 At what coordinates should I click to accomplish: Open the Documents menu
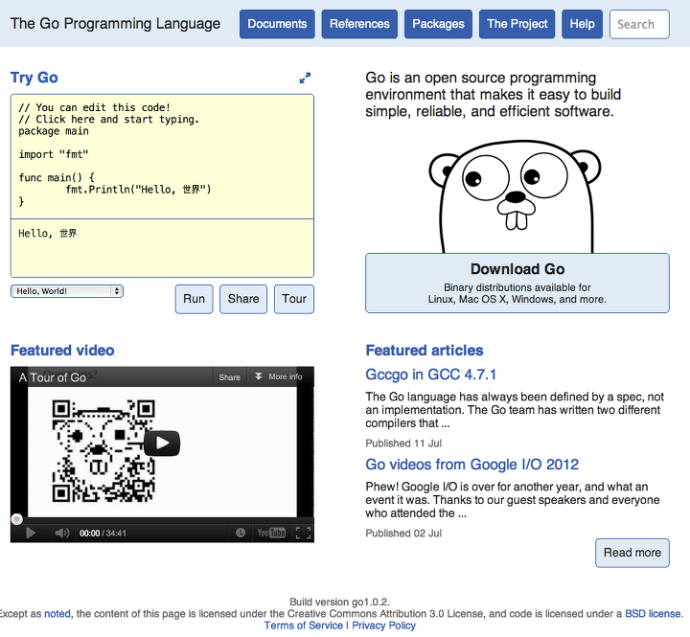[x=277, y=24]
